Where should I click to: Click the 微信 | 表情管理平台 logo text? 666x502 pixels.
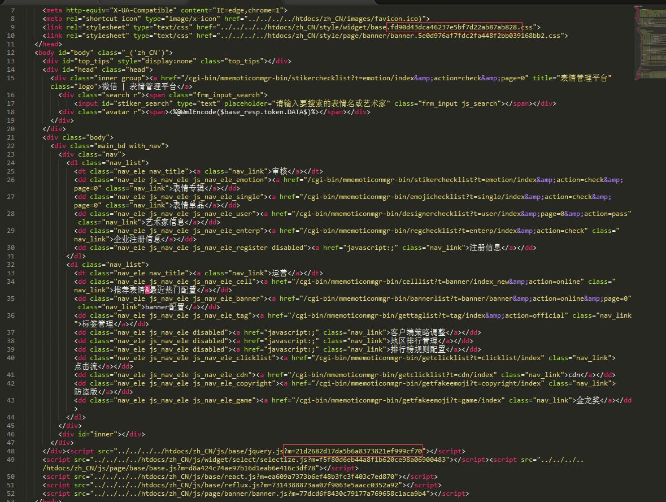pos(139,86)
